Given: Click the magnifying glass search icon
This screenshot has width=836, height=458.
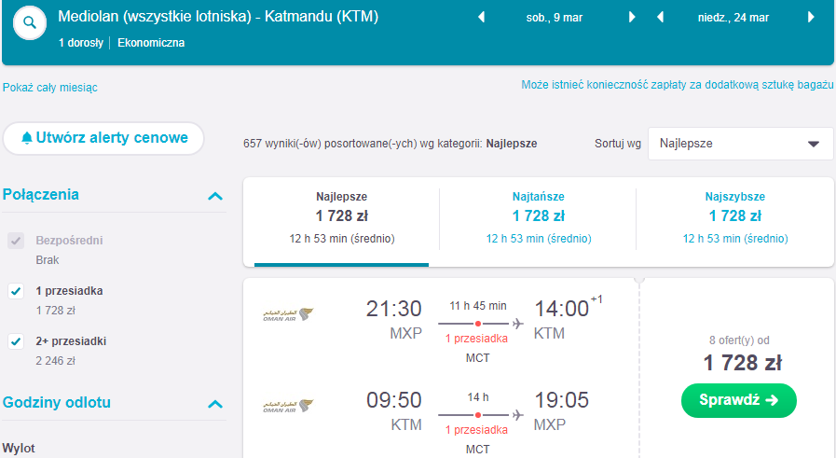Looking at the screenshot, I should pyautogui.click(x=30, y=23).
